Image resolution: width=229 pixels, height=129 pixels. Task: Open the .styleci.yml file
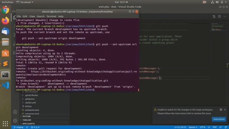tap(30, 102)
